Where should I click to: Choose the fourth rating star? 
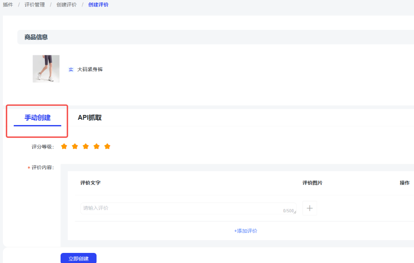tap(97, 146)
